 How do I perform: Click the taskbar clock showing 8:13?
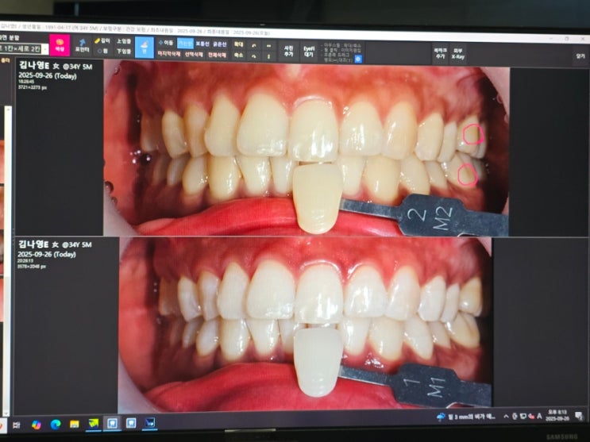coord(557,415)
